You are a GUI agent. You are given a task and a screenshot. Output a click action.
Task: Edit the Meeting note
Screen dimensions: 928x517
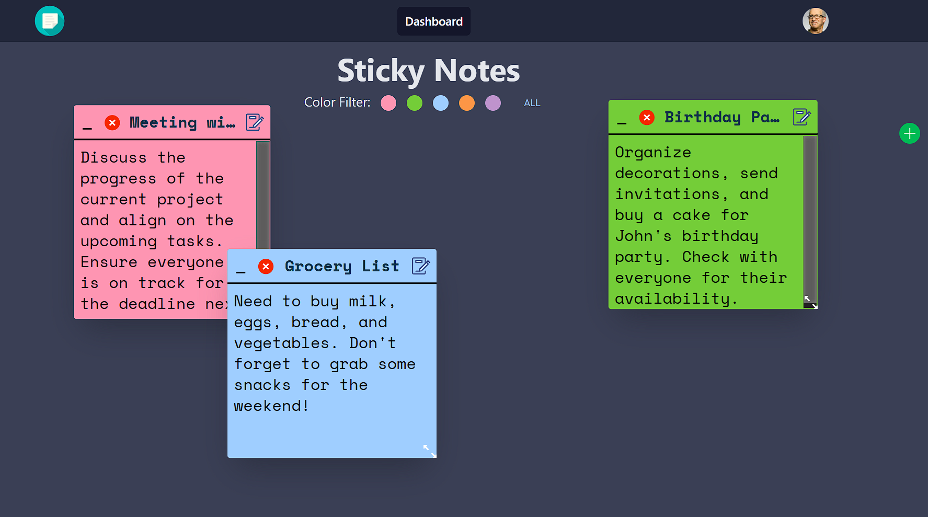(255, 122)
